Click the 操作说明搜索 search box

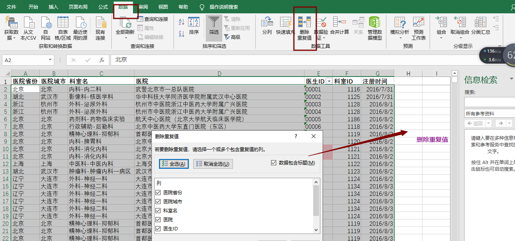tap(223, 7)
